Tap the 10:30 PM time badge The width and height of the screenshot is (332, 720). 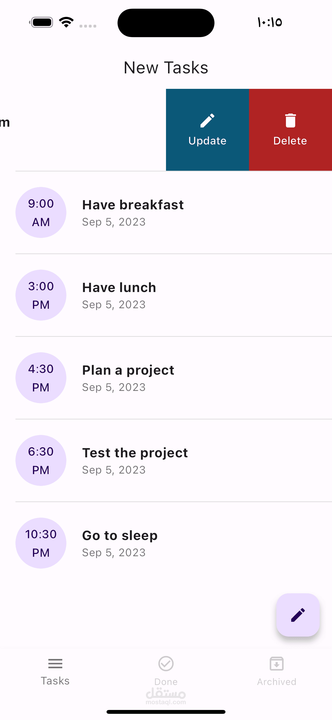pyautogui.click(x=41, y=543)
